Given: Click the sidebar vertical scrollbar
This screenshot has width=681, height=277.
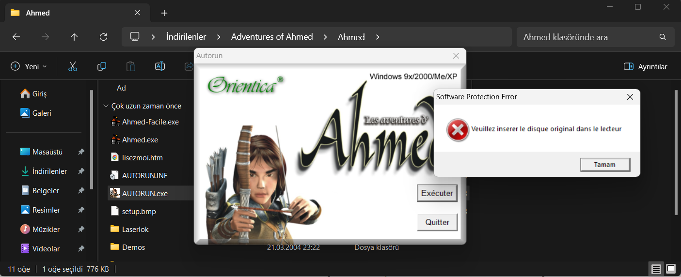Looking at the screenshot, I should coord(92,139).
